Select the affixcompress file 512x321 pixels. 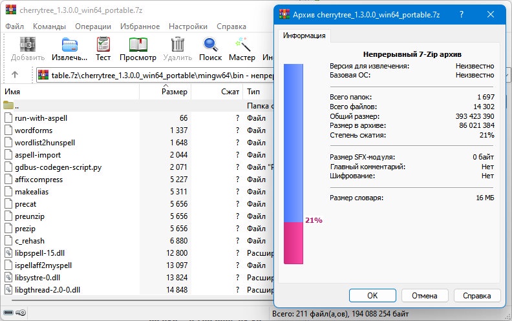(x=39, y=180)
